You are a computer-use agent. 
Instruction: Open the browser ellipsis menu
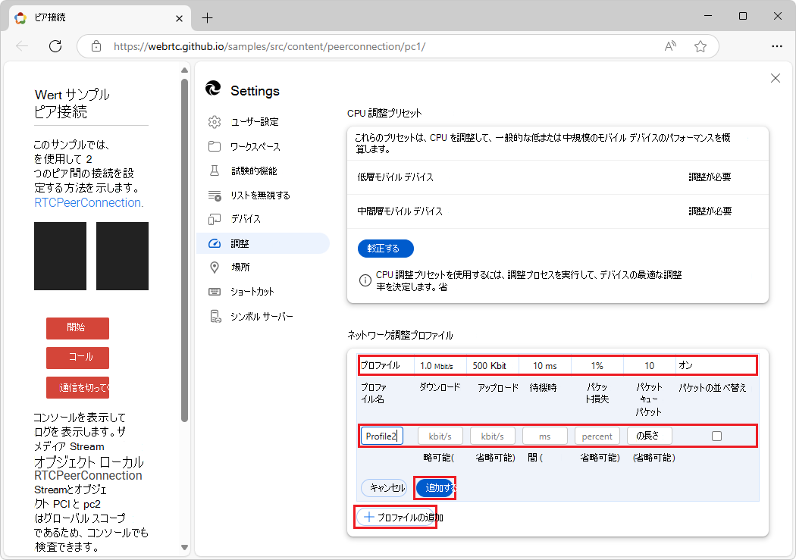(777, 46)
